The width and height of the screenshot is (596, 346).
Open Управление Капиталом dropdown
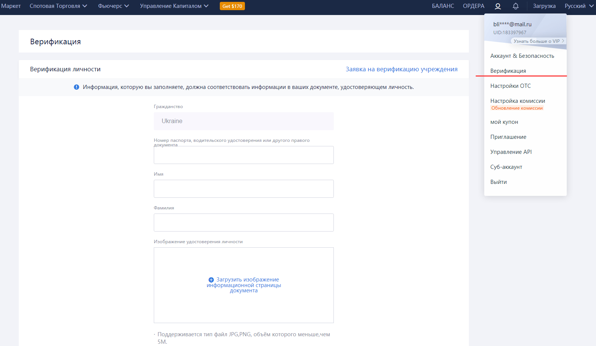point(174,6)
